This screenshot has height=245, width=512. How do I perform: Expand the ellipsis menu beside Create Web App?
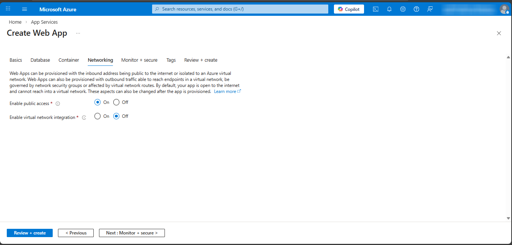[78, 33]
